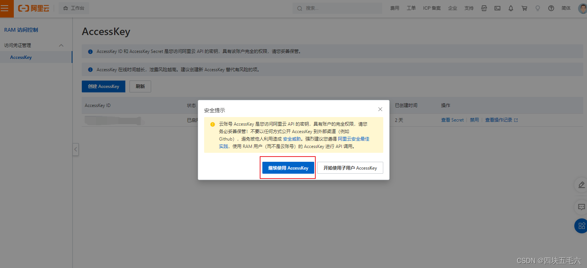
Task: Open the Cloud Shell terminal icon
Action: coord(497,8)
